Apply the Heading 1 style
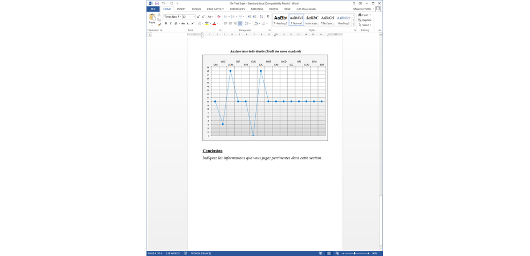530x256 pixels. click(280, 20)
